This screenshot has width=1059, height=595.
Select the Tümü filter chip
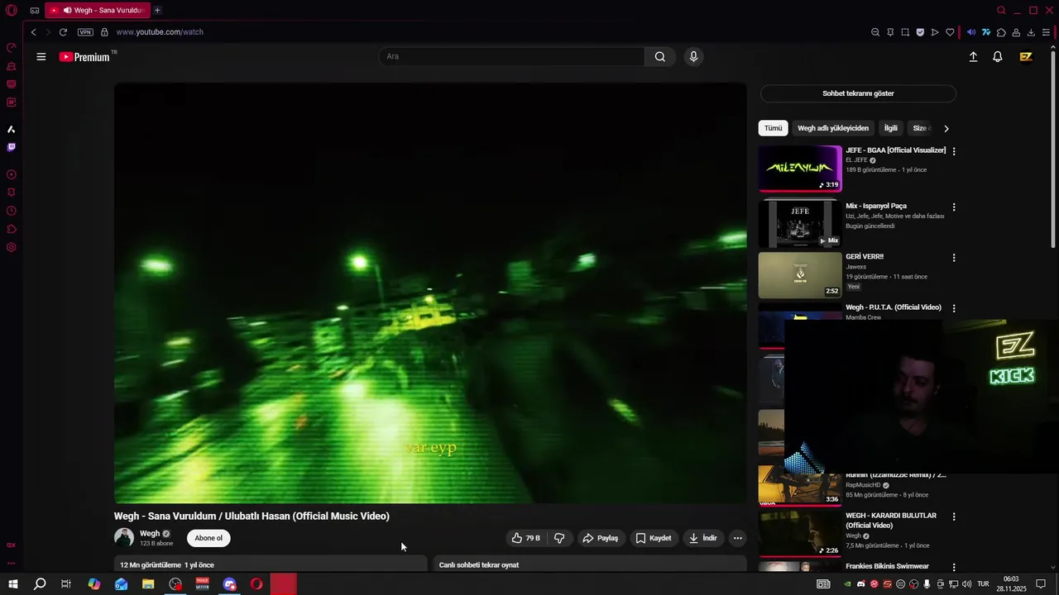click(773, 128)
